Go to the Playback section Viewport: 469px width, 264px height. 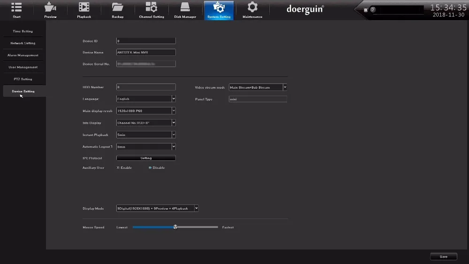tap(84, 10)
